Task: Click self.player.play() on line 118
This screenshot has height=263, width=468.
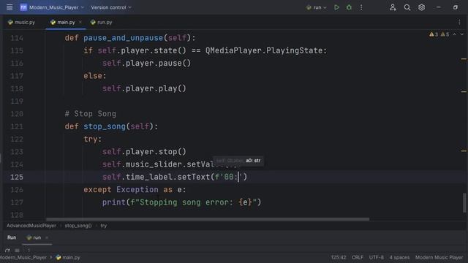Action: [144, 89]
